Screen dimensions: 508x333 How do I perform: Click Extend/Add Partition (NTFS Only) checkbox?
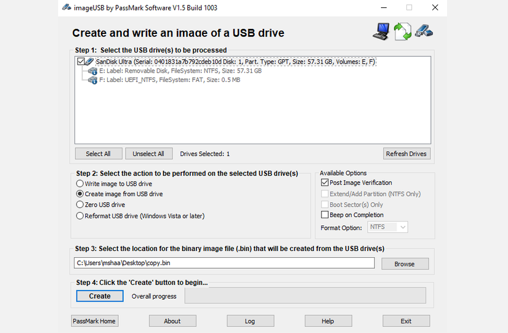325,194
